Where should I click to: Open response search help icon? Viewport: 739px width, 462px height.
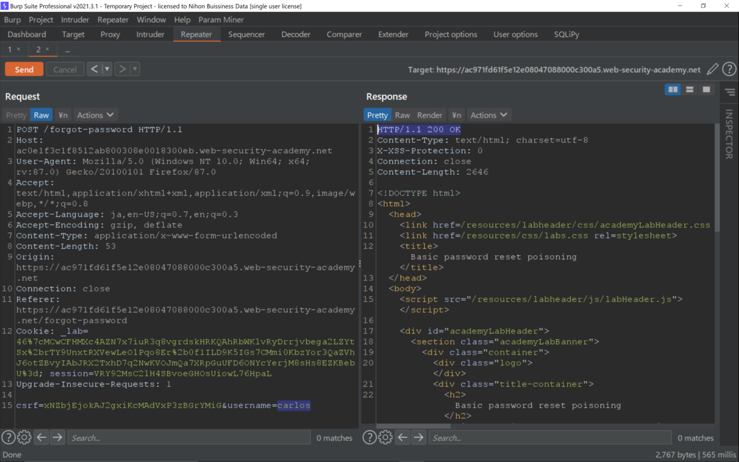(369, 437)
